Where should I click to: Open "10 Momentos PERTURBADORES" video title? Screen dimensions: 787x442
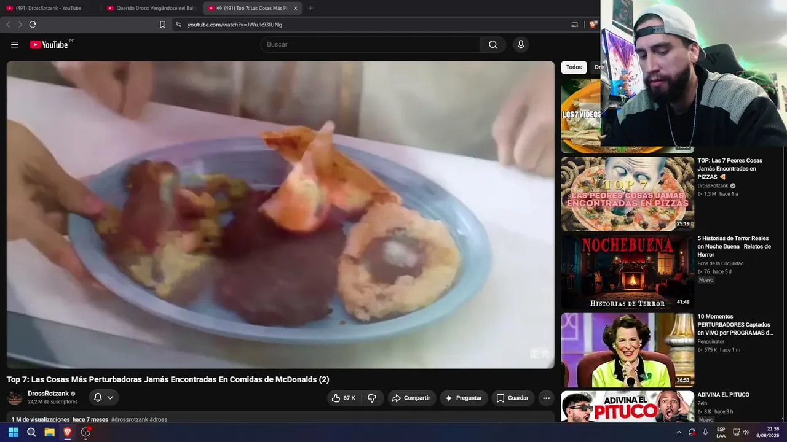[x=735, y=325]
